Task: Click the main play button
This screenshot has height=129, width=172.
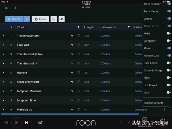Action: [16, 122]
